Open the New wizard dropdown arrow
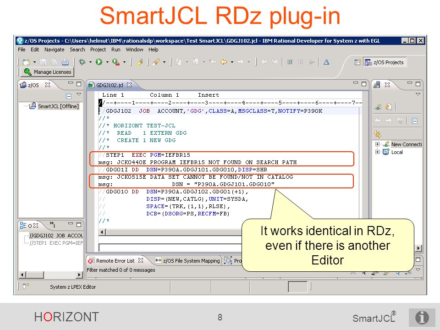Viewport: 440px width, 330px height. (x=34, y=62)
